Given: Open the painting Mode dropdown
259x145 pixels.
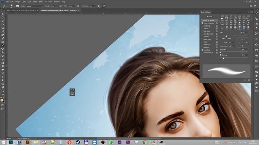Looking at the screenshot, I should pyautogui.click(x=34, y=6).
